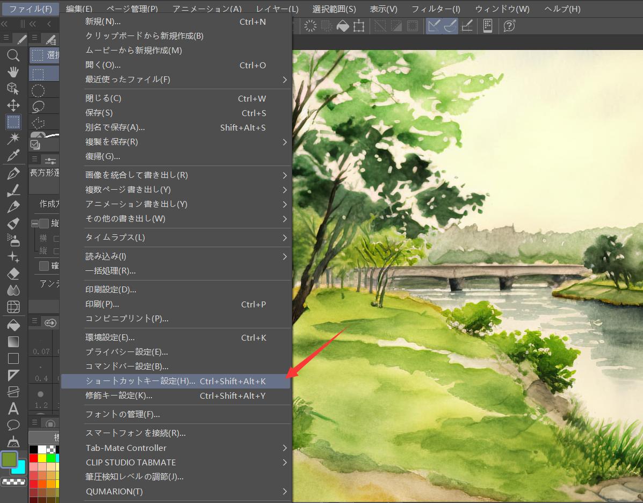This screenshot has height=503, width=643.
Task: Select the Eraser tool
Action: (x=13, y=274)
